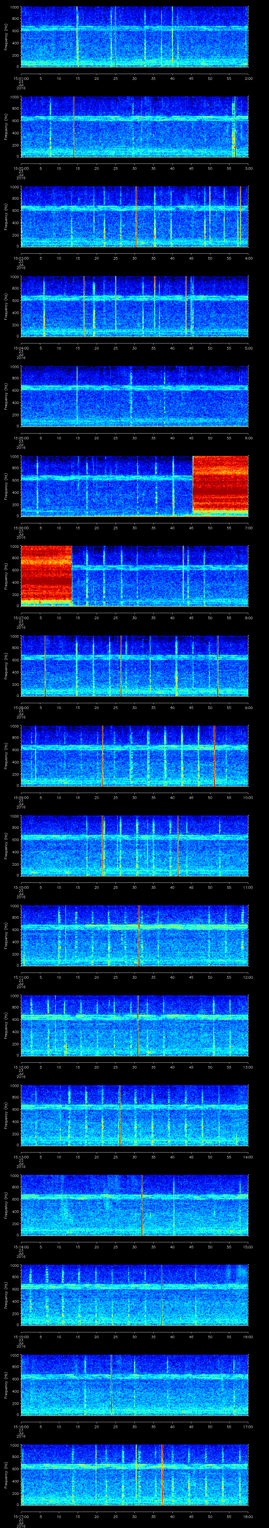Screen dimensions: 269x1528
Task: Click the '15:13:00' start time label
Action: tap(21, 1157)
